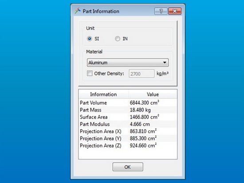Click the value 4.666 cm
The height and width of the screenshot is (183, 244).
pos(140,124)
